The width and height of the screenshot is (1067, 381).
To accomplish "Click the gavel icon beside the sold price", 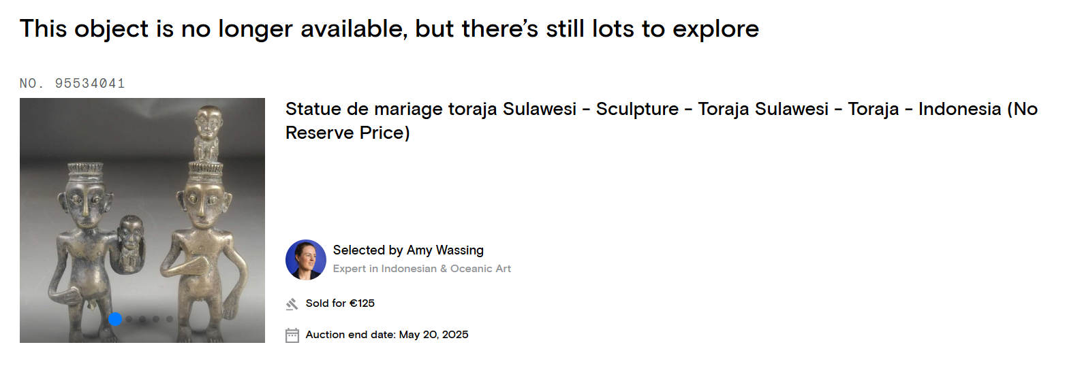I will coord(292,304).
